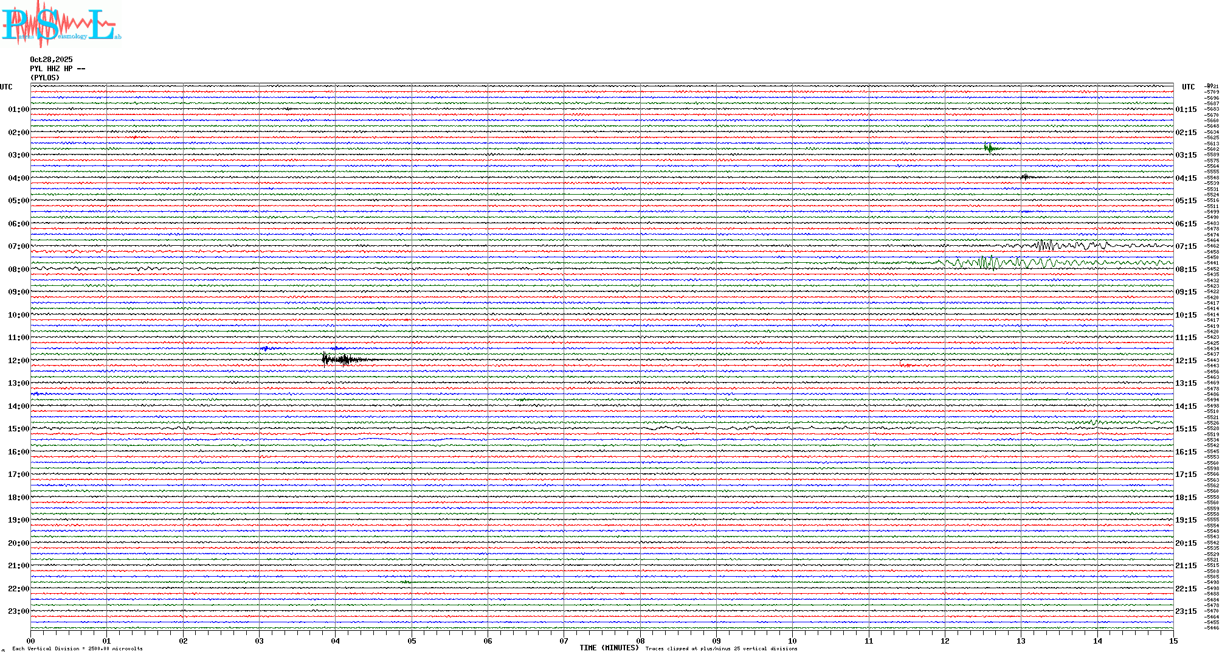
Task: Click the Each Vertical Division microvolts note
Action: [77, 648]
